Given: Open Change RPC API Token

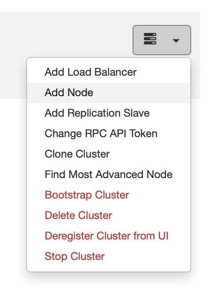Looking at the screenshot, I should click(x=109, y=134).
